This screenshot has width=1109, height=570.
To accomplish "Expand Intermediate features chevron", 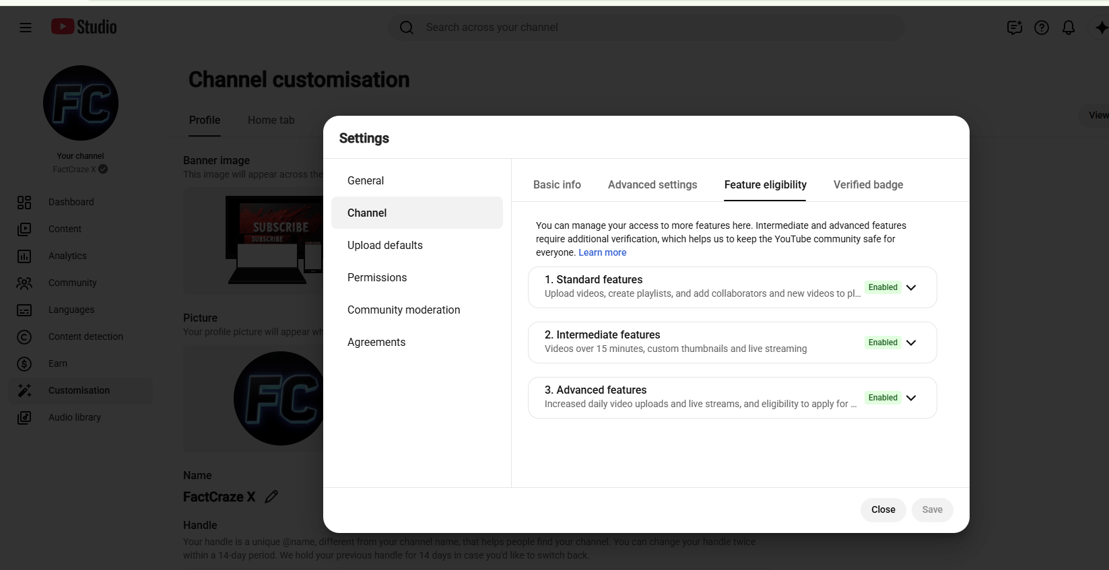I will click(911, 343).
